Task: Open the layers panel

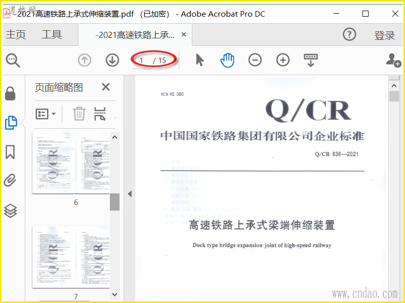Action: 10,211
